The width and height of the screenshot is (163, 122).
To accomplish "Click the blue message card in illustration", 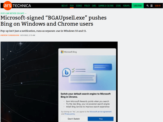I will tap(102, 67).
